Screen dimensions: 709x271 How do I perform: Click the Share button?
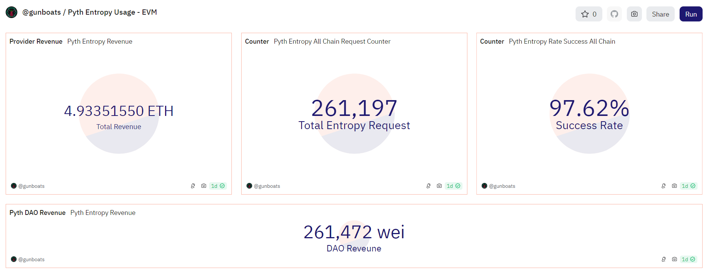tap(660, 14)
